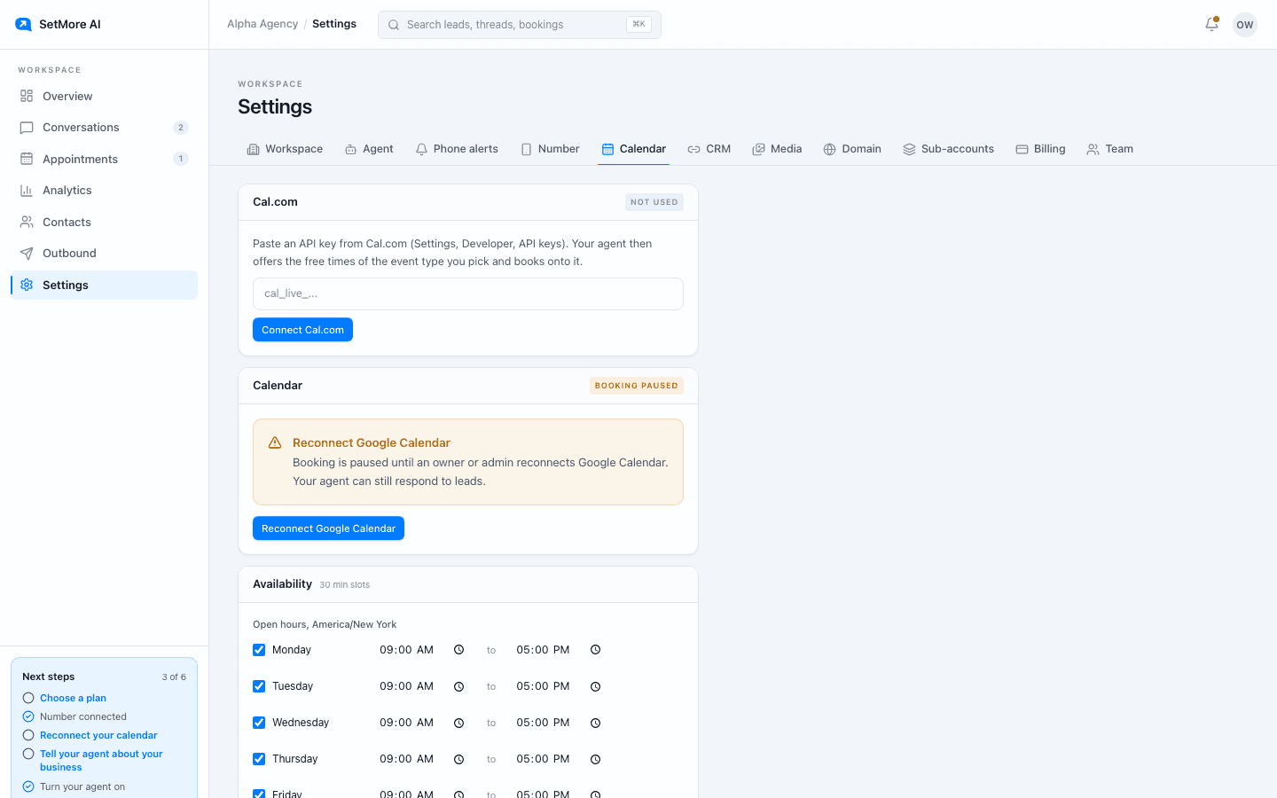Click the search magnifier icon
This screenshot has width=1277, height=798.
pyautogui.click(x=394, y=25)
